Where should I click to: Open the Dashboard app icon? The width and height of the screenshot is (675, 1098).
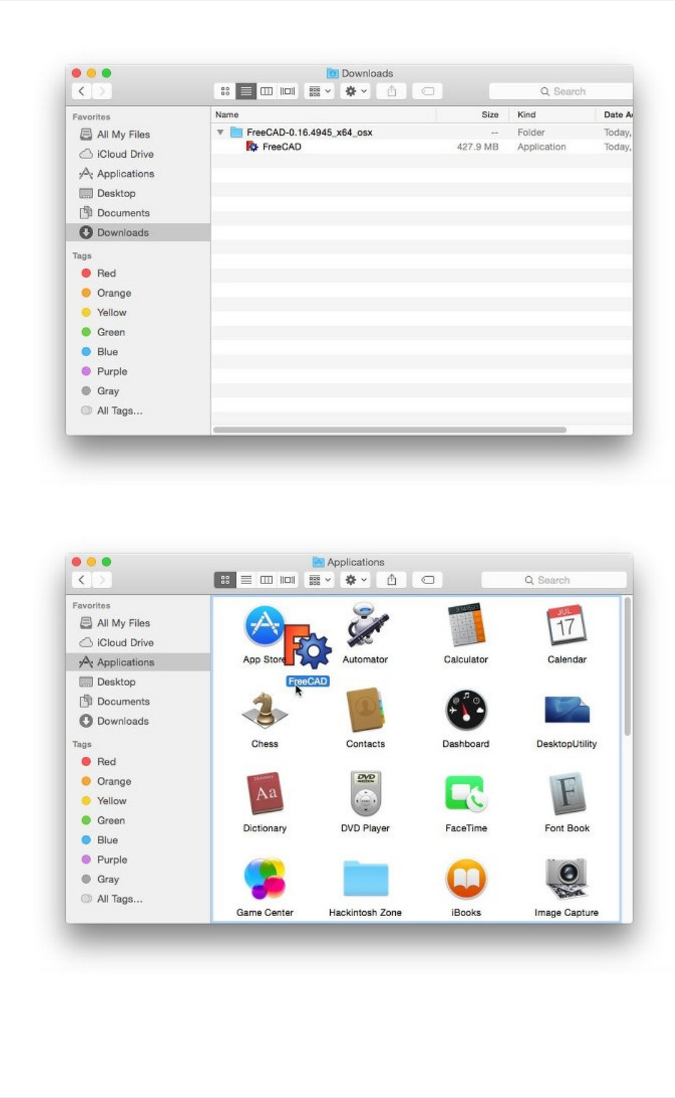[x=466, y=710]
